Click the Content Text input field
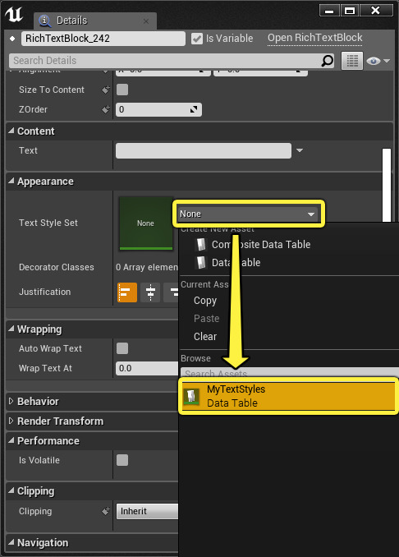This screenshot has height=557, width=399. click(x=204, y=150)
